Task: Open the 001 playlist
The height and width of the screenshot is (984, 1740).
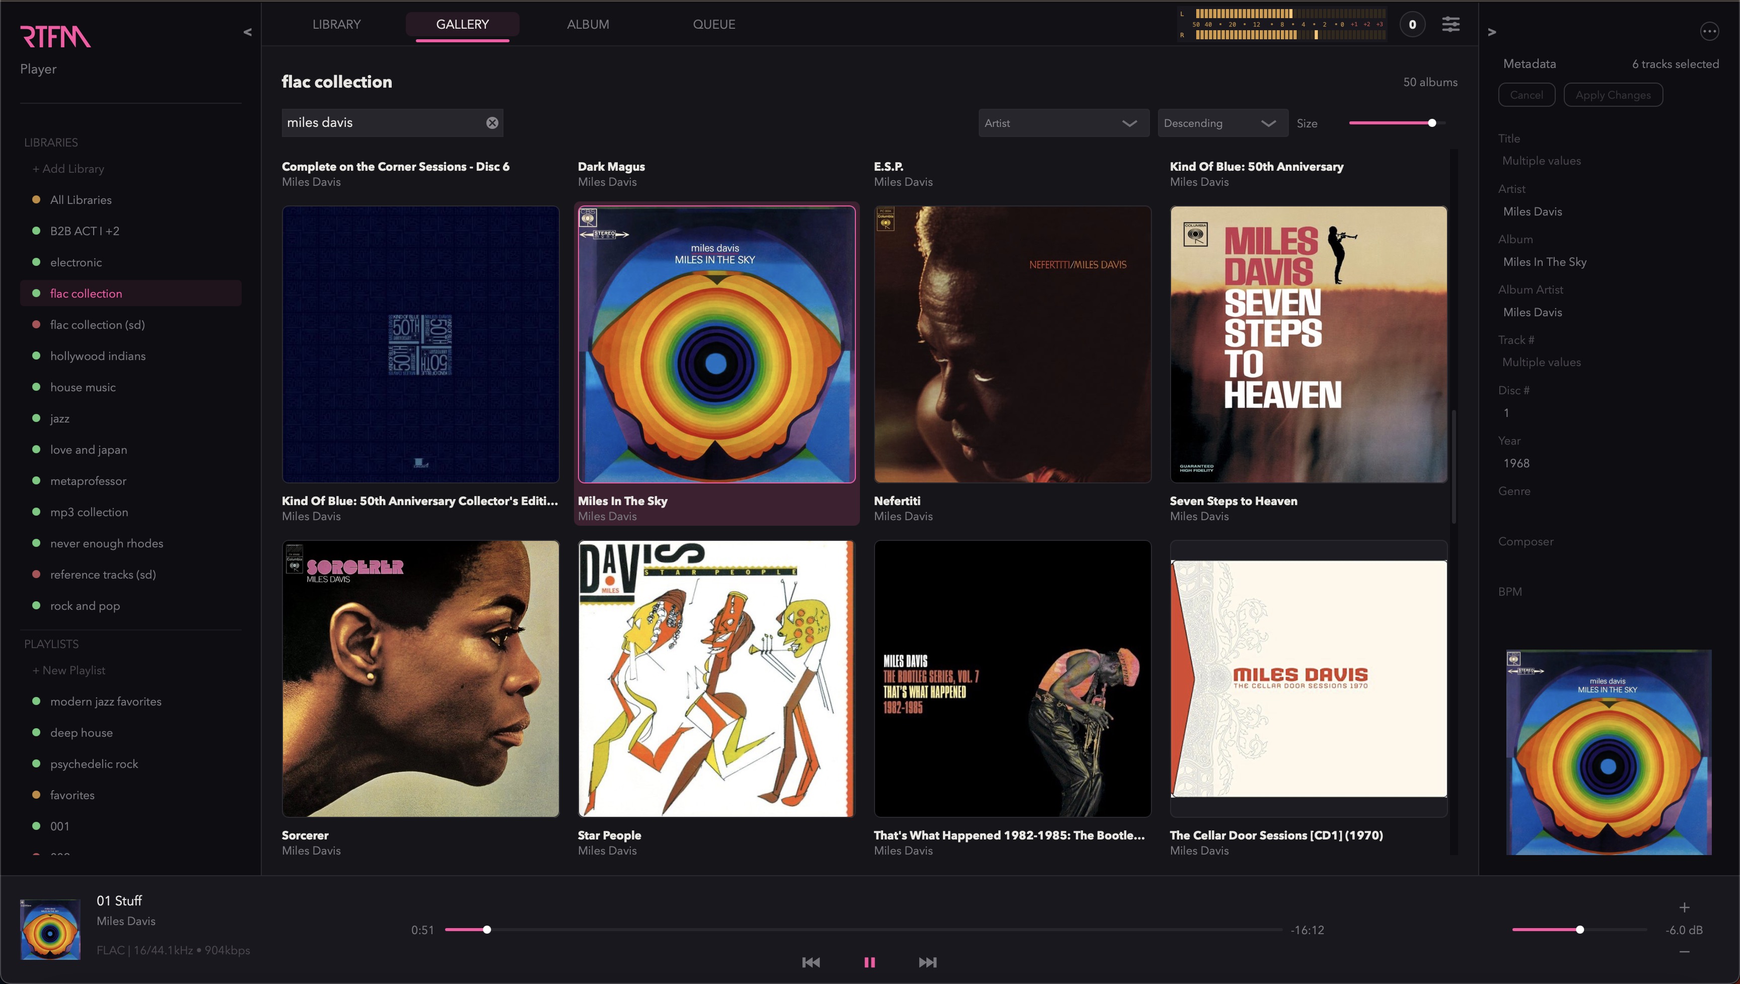Action: 131,826
